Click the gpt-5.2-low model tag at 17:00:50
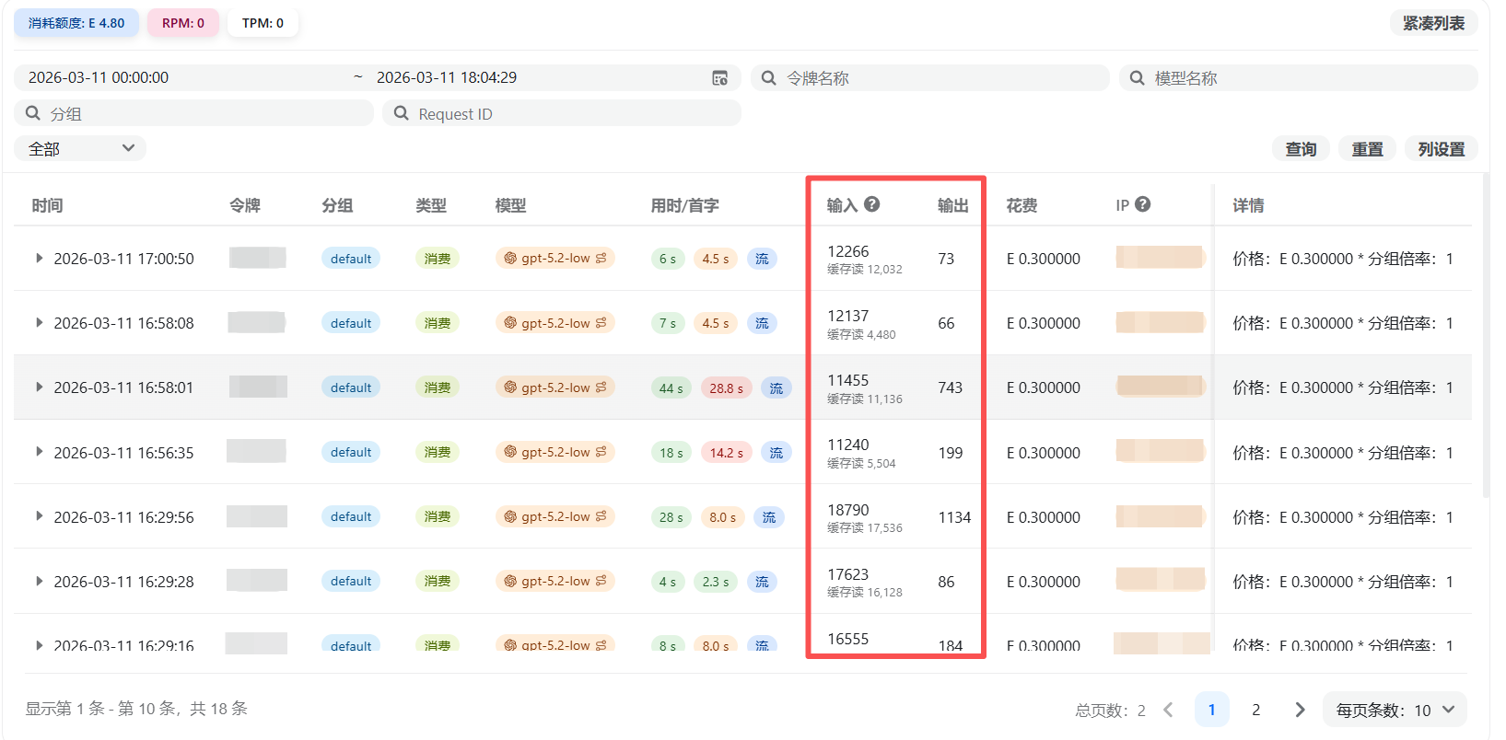This screenshot has height=740, width=1506. 555,259
